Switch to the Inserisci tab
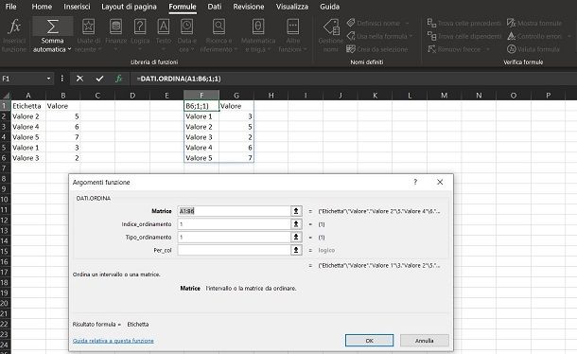577x354 pixels. pyautogui.click(x=77, y=7)
